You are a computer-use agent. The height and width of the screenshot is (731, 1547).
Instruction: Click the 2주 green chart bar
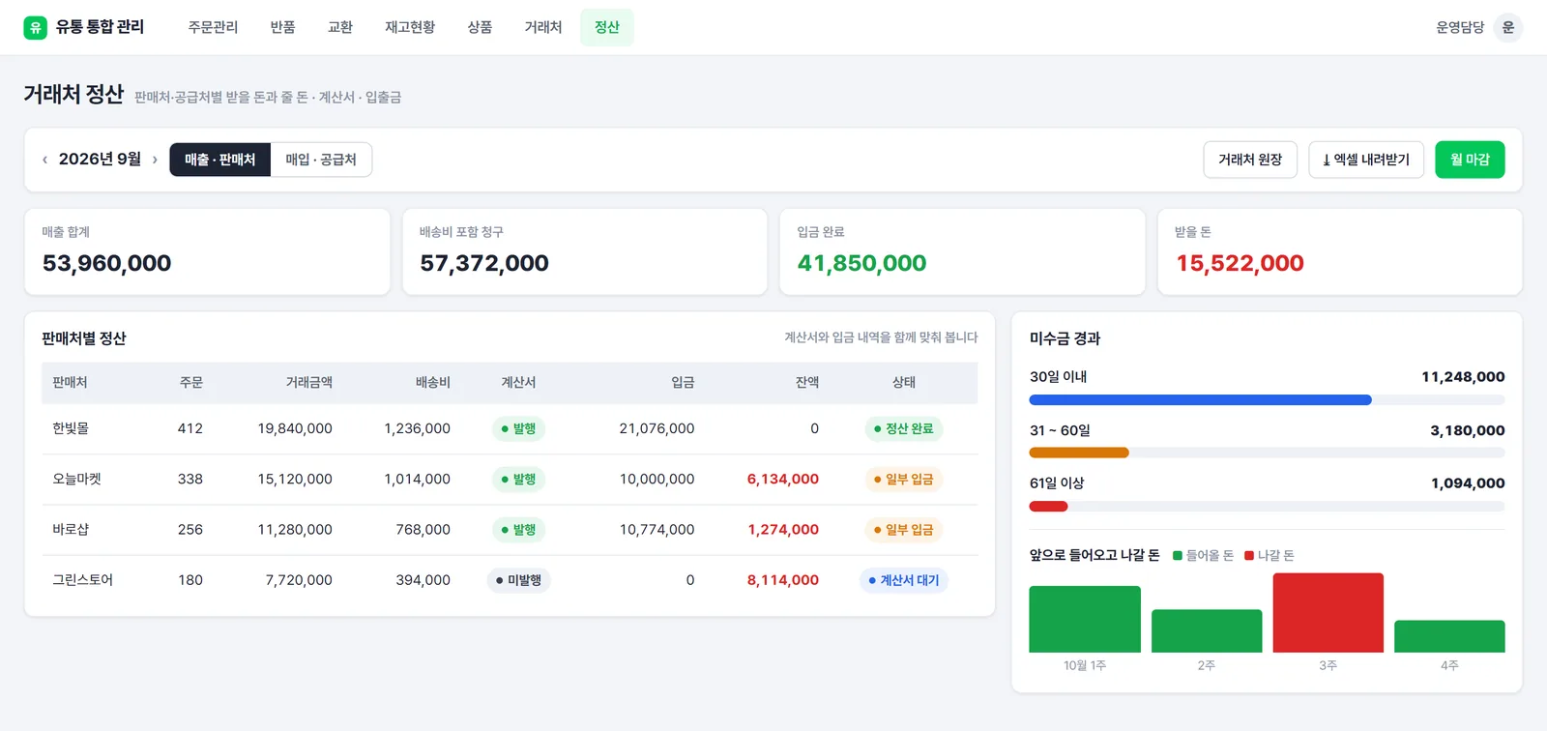1207,631
